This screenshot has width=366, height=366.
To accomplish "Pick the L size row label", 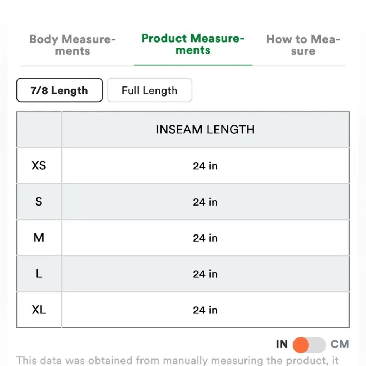I will pyautogui.click(x=39, y=274).
